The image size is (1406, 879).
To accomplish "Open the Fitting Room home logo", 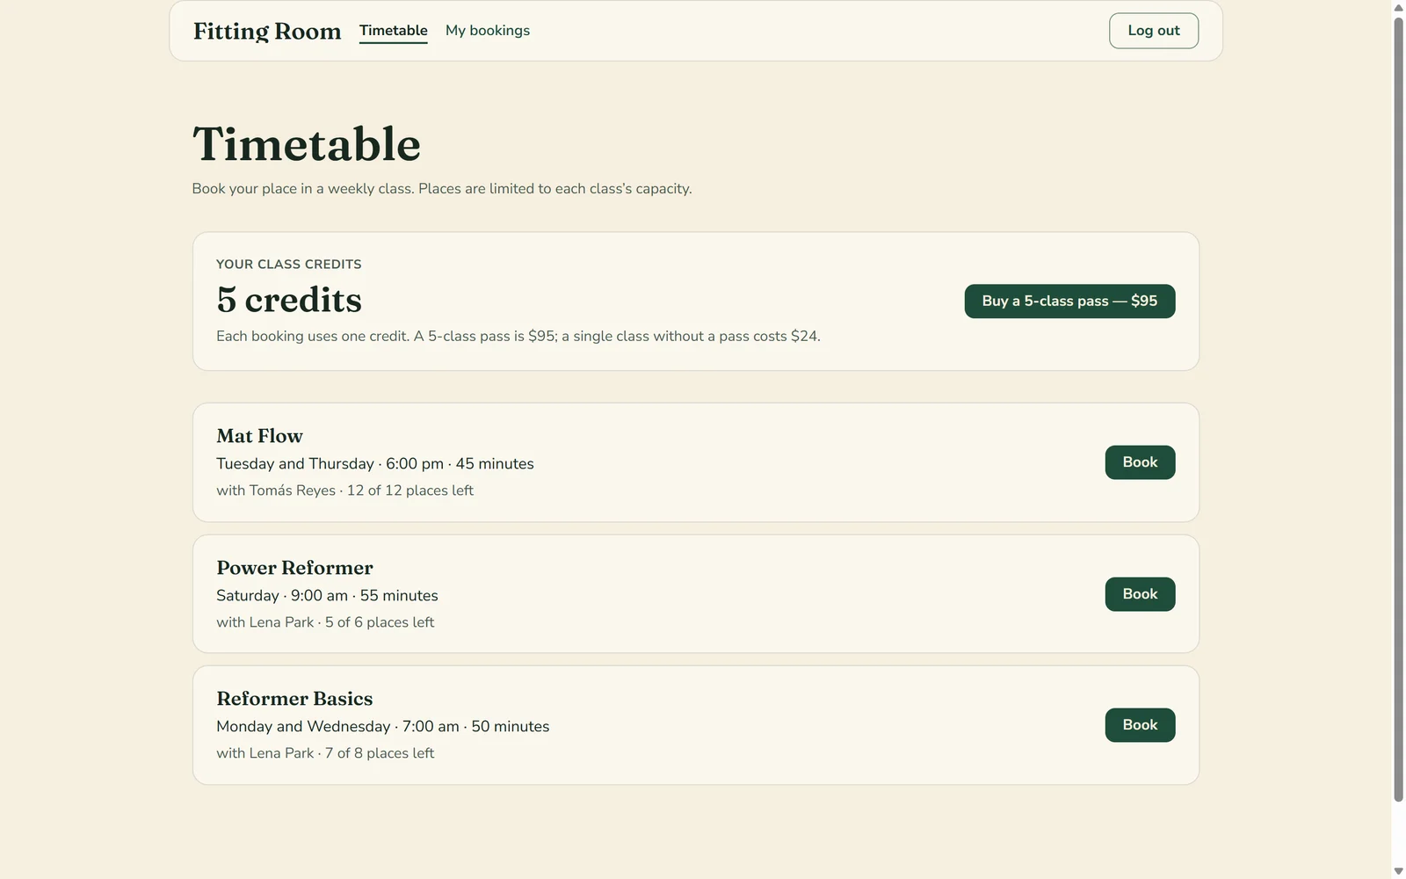I will pyautogui.click(x=267, y=31).
